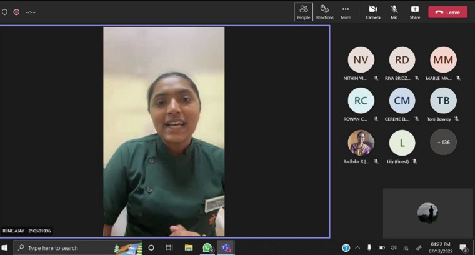The width and height of the screenshot is (475, 255).
Task: Open File Explorer from the taskbar
Action: coord(189,247)
